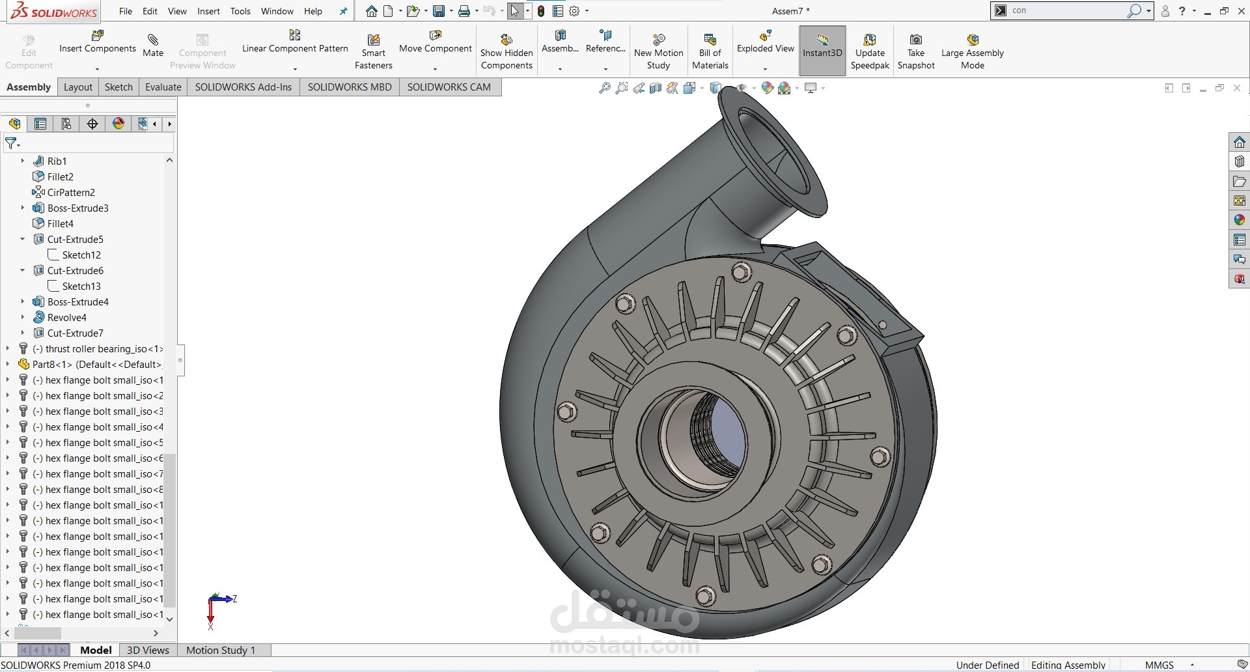Viewport: 1250px width, 672px height.
Task: Collapse the Cut-Extrude5 feature node
Action: (x=23, y=239)
